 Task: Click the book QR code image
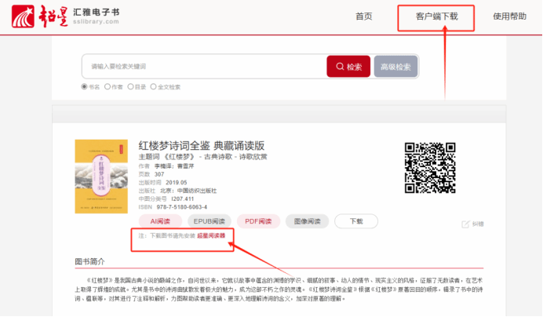(429, 166)
